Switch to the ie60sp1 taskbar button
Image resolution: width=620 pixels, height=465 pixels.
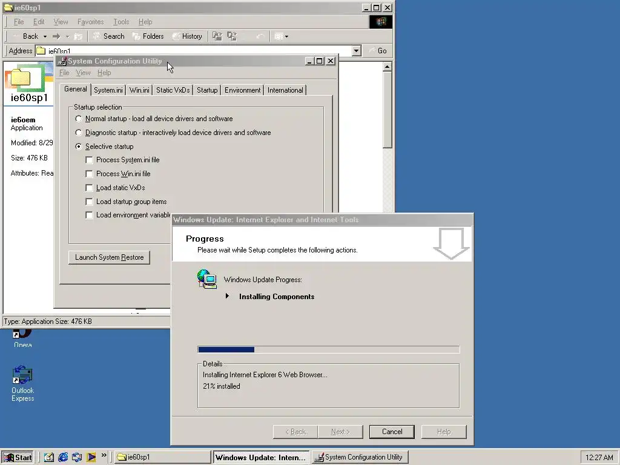point(163,458)
